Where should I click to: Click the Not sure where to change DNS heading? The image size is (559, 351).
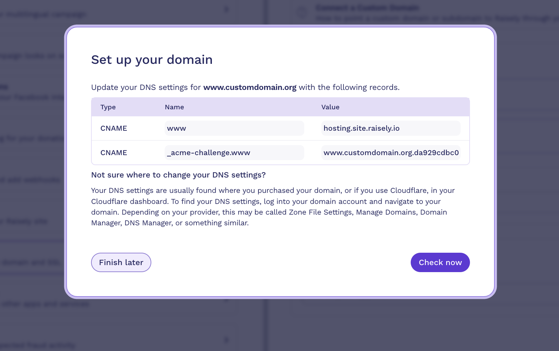178,175
